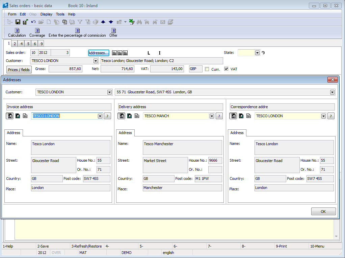The height and width of the screenshot is (258, 345).
Task: Click the Addresses... button
Action: (99, 53)
